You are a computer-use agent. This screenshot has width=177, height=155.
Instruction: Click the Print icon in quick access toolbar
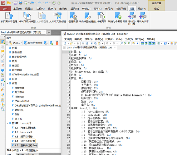[x=20, y=3]
